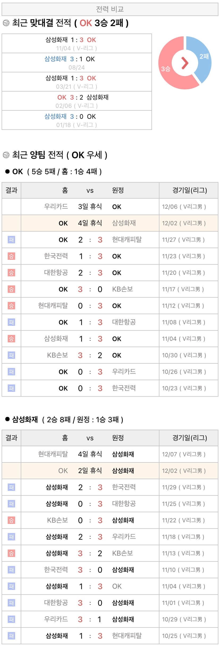Click the 현대캐피탈 team name on the 12/07 row
Viewport: 220px width, 648px height.
(x=53, y=454)
